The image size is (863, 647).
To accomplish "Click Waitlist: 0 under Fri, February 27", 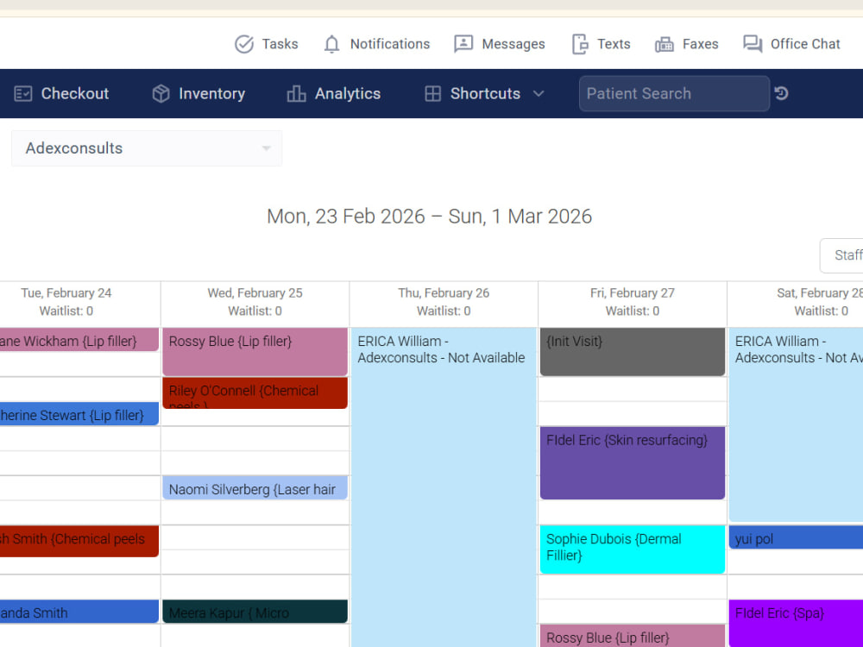I will coord(633,311).
